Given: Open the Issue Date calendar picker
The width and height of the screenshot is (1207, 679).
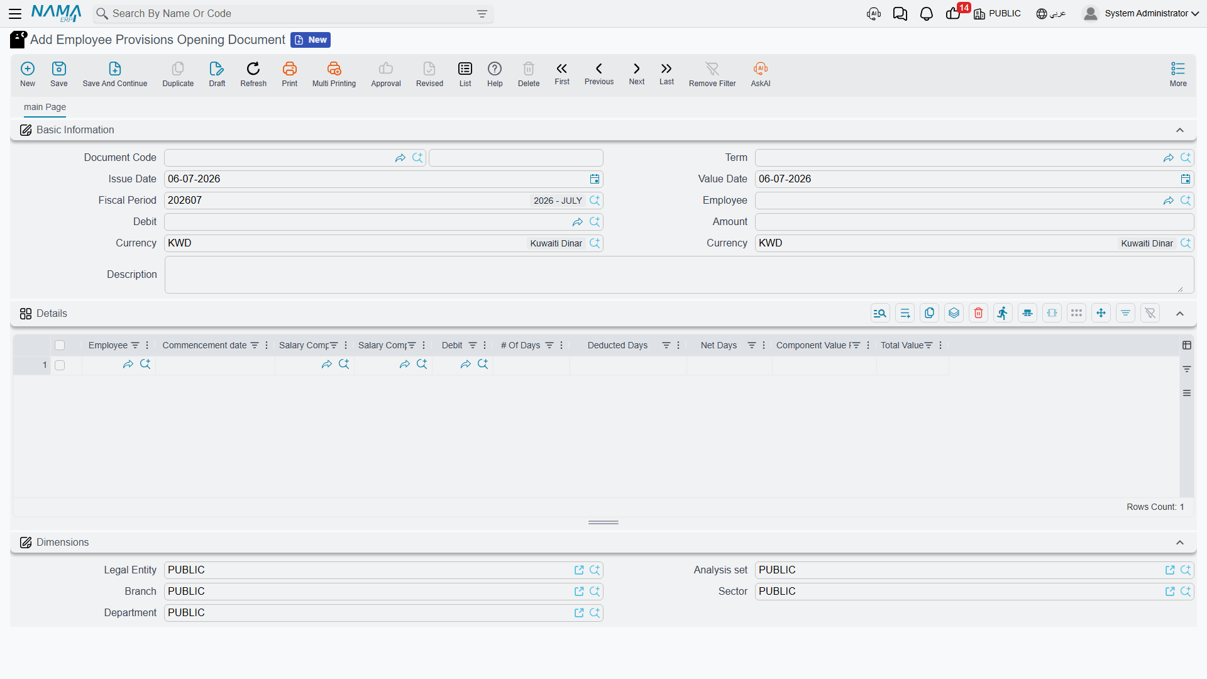Looking at the screenshot, I should 594,179.
